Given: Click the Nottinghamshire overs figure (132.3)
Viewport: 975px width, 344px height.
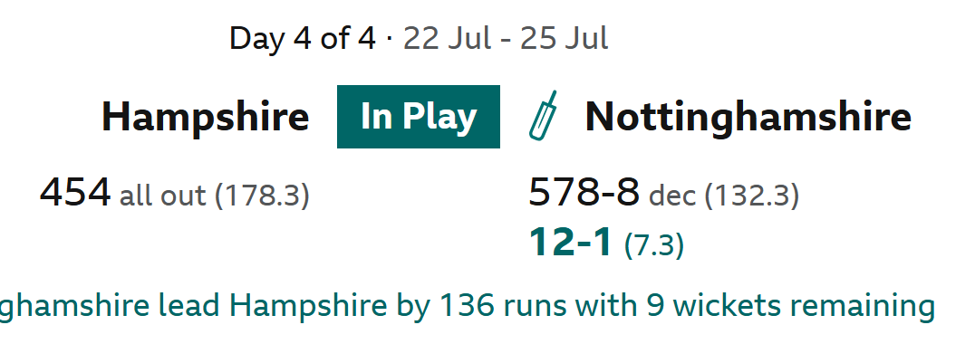Looking at the screenshot, I should point(752,195).
